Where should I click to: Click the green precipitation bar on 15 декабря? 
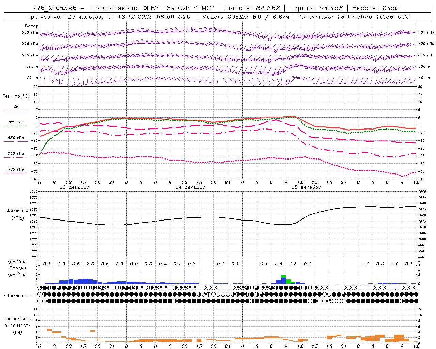(x=288, y=281)
